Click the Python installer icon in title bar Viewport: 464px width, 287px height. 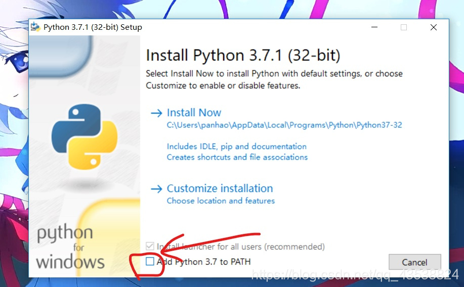[35, 27]
